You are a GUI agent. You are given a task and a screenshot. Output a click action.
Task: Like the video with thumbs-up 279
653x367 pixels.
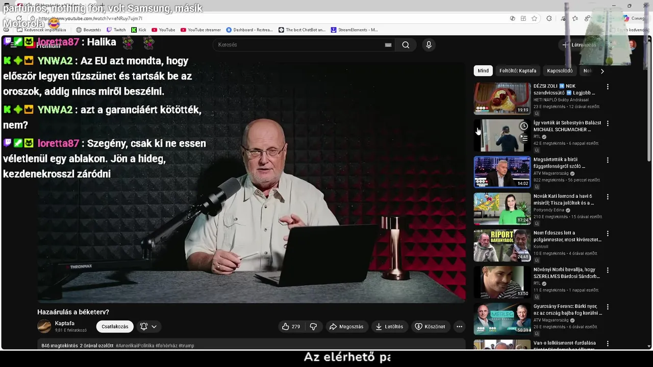pos(291,327)
